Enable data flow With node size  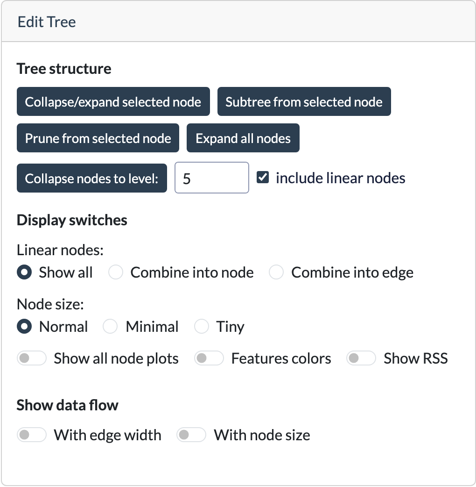(191, 435)
